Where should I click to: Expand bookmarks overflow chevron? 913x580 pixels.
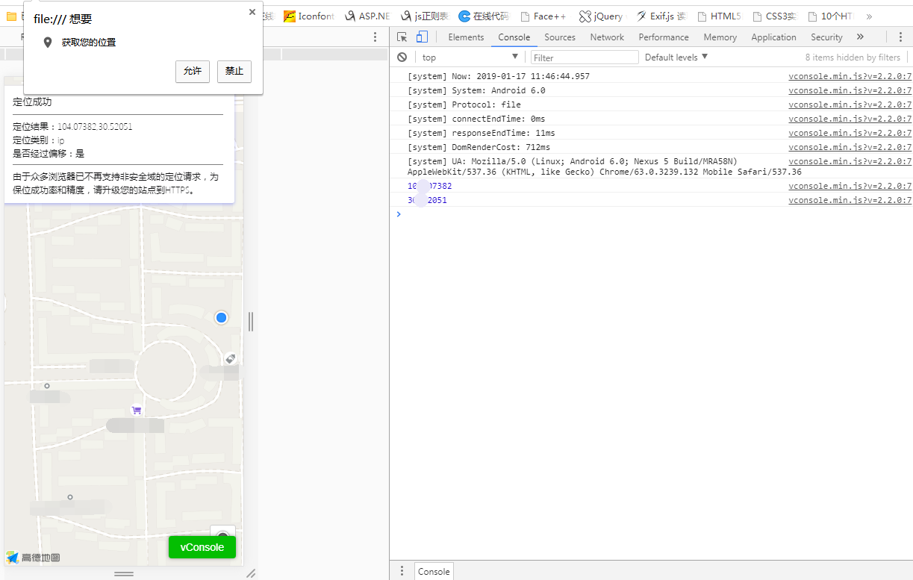[869, 16]
